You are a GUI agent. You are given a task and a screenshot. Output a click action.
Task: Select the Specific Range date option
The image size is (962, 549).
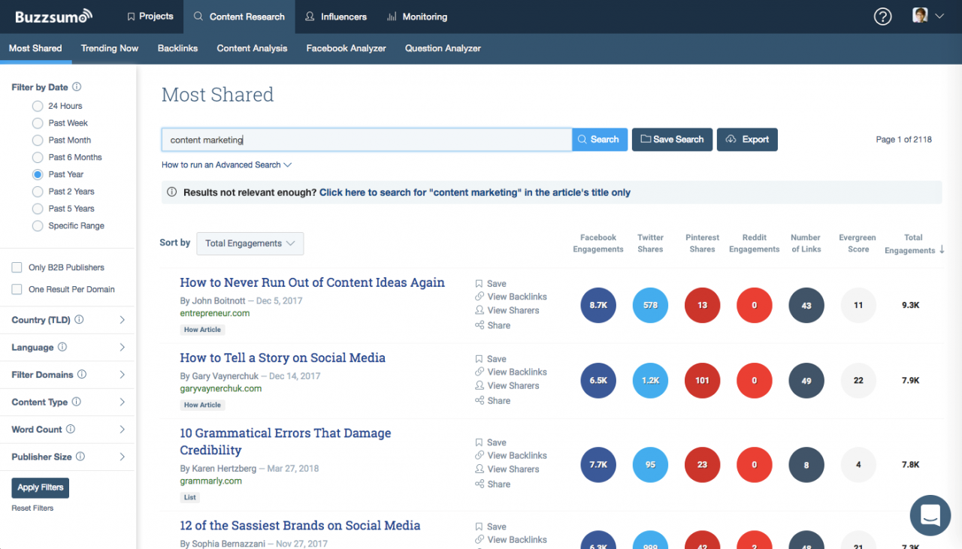(38, 226)
